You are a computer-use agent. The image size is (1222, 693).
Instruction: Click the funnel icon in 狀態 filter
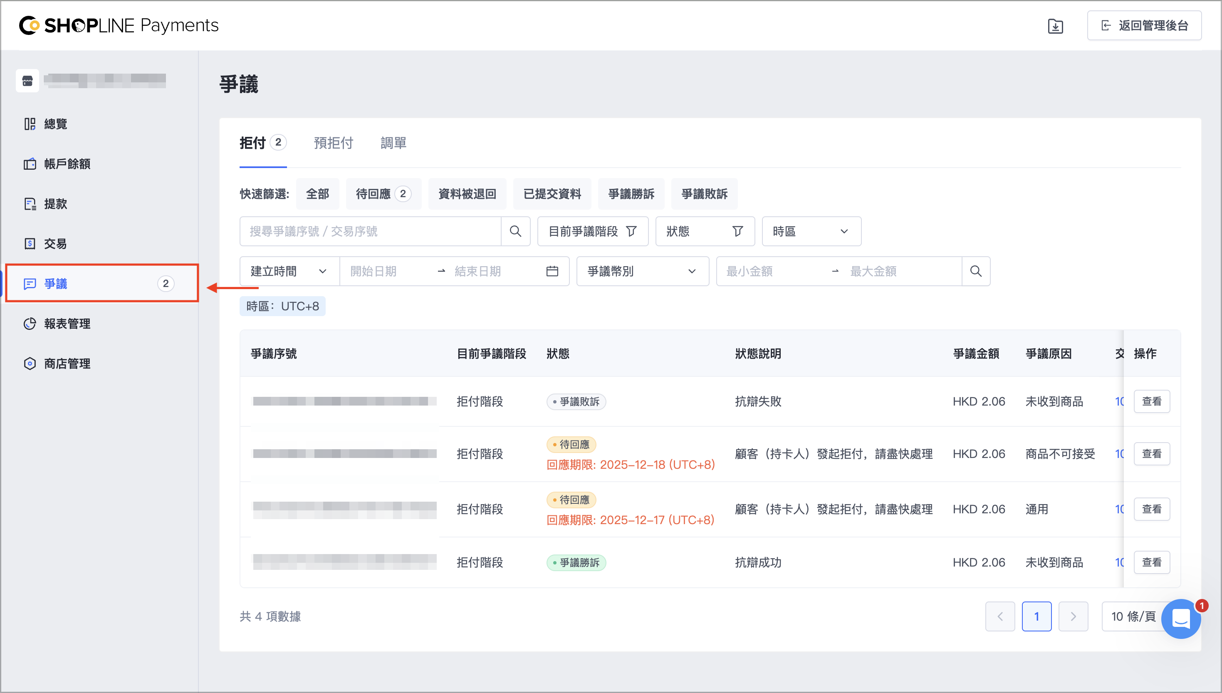coord(737,231)
